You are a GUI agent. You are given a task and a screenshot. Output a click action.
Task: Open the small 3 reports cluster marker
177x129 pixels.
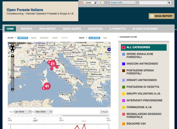(49, 62)
